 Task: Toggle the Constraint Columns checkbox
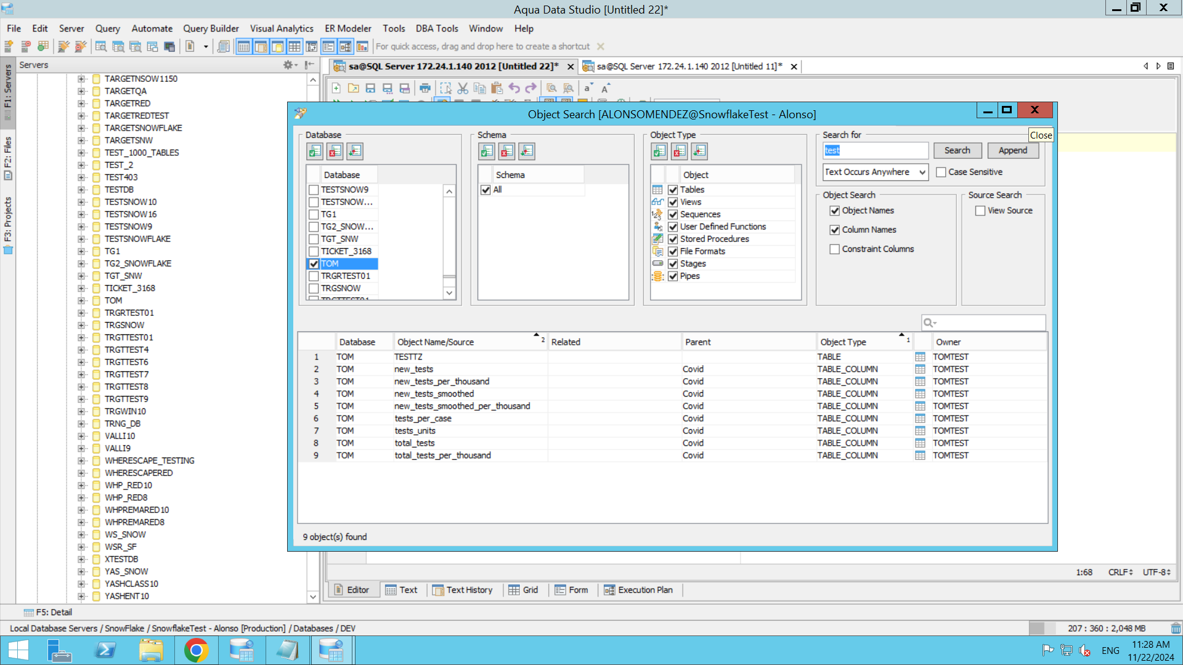[x=835, y=249]
